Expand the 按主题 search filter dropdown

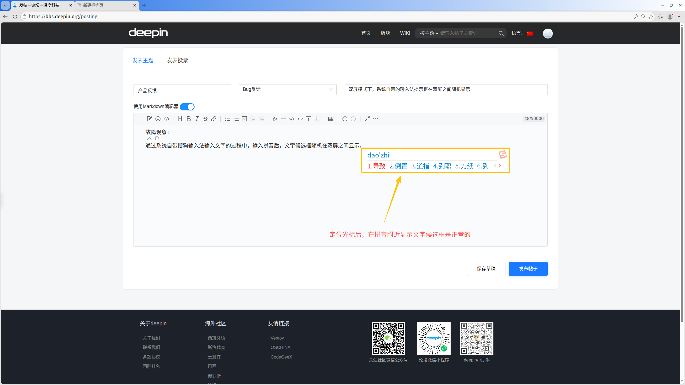click(x=429, y=33)
